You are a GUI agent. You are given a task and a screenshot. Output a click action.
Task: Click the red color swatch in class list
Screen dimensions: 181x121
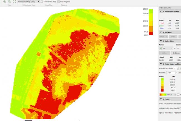(163, 91)
